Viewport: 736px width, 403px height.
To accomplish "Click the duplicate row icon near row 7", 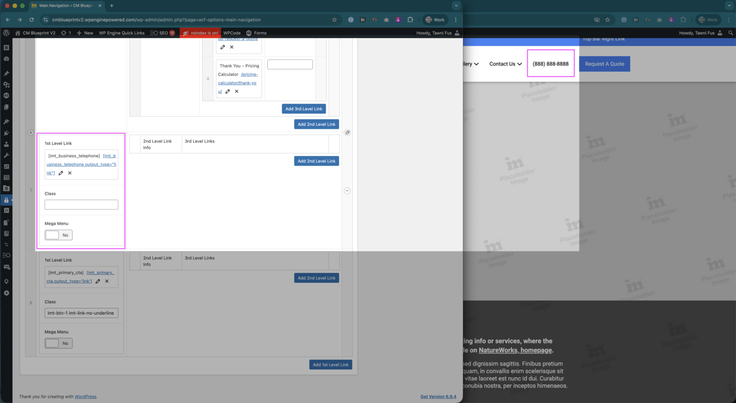I will [x=347, y=133].
